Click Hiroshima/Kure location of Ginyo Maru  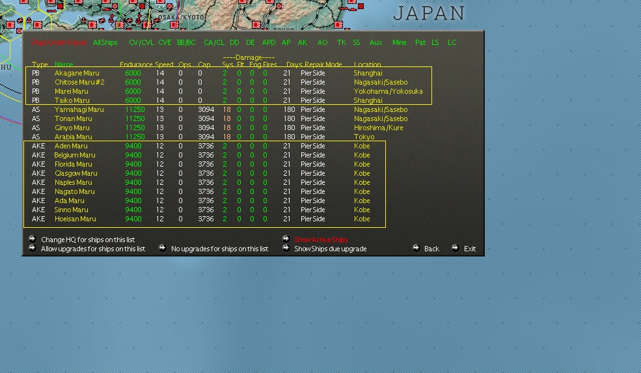[x=378, y=128]
